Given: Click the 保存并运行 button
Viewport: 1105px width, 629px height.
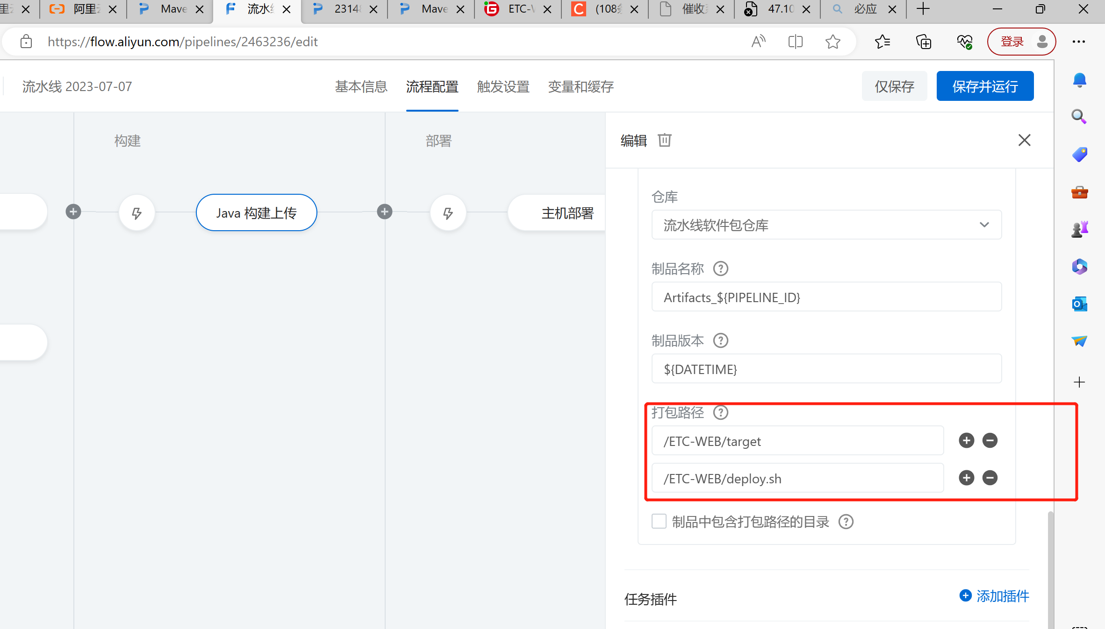Looking at the screenshot, I should pyautogui.click(x=984, y=86).
